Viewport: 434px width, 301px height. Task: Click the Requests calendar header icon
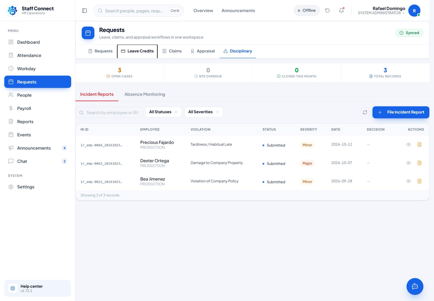click(x=88, y=33)
